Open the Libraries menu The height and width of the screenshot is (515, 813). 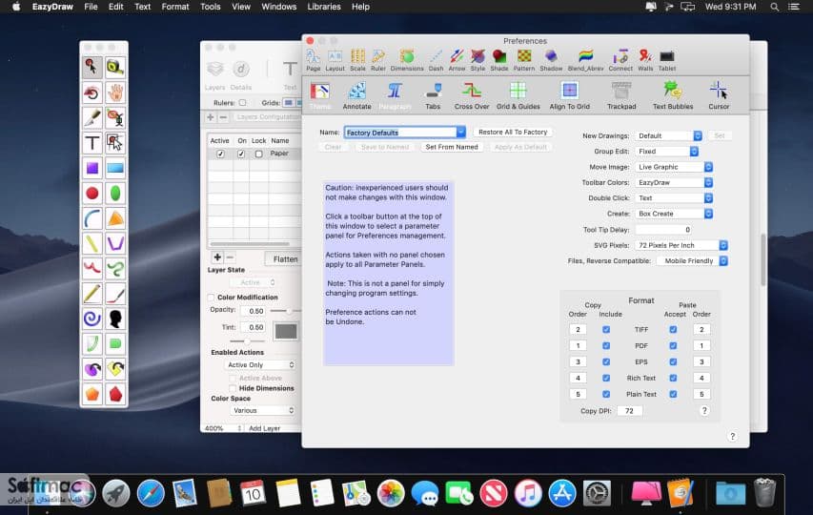324,7
